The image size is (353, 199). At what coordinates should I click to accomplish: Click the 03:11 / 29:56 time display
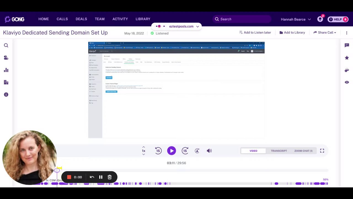(176, 163)
